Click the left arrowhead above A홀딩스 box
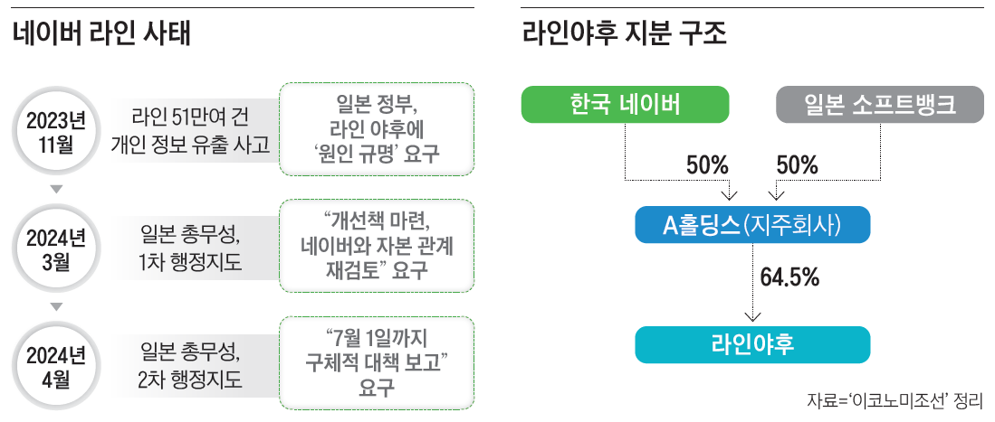 pyautogui.click(x=730, y=194)
